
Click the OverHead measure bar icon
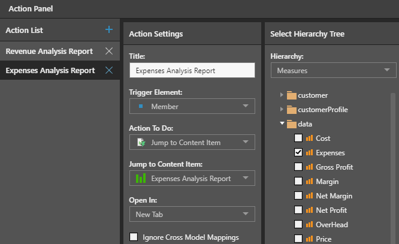(x=309, y=224)
